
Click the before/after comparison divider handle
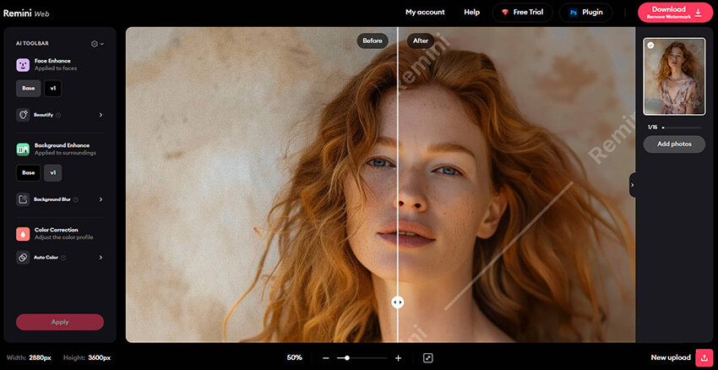coord(398,302)
